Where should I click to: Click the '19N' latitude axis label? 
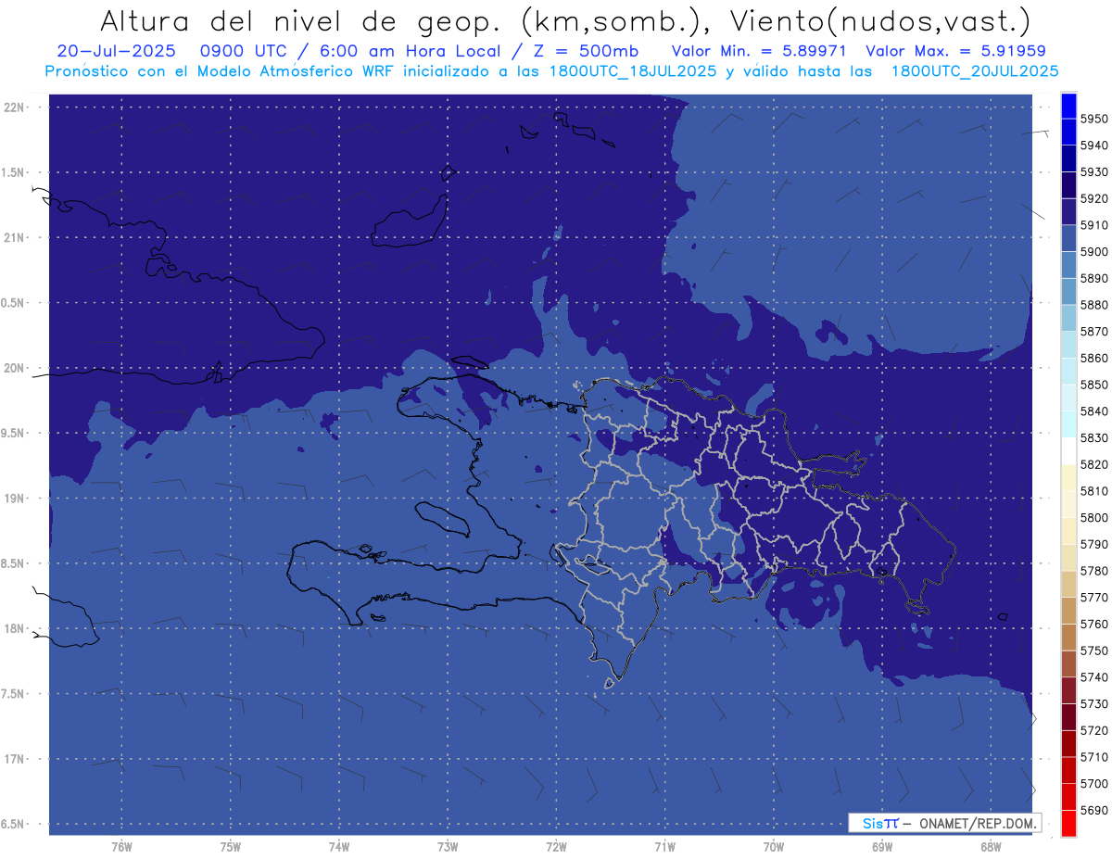click(13, 499)
